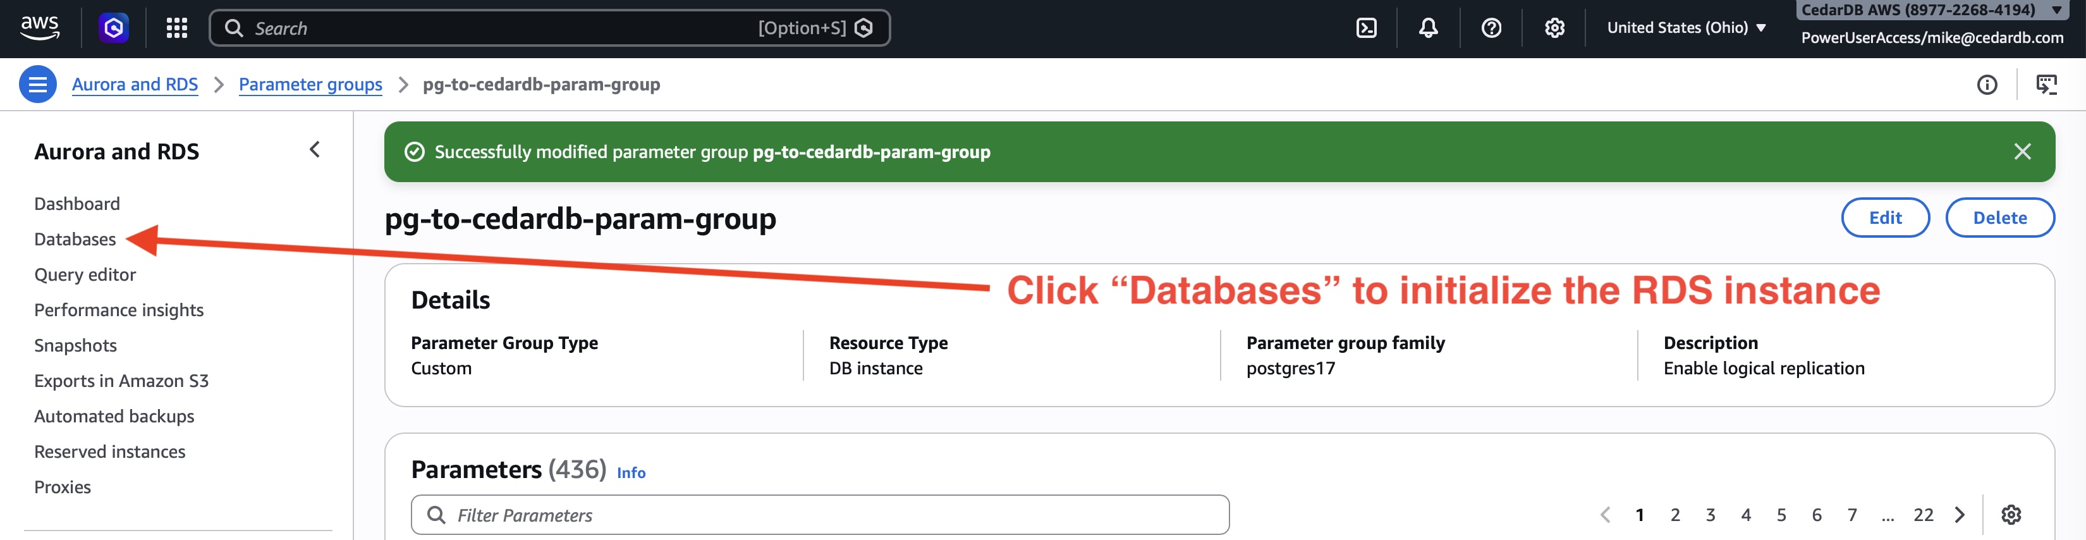
Task: Open the Services grid menu
Action: tap(176, 28)
